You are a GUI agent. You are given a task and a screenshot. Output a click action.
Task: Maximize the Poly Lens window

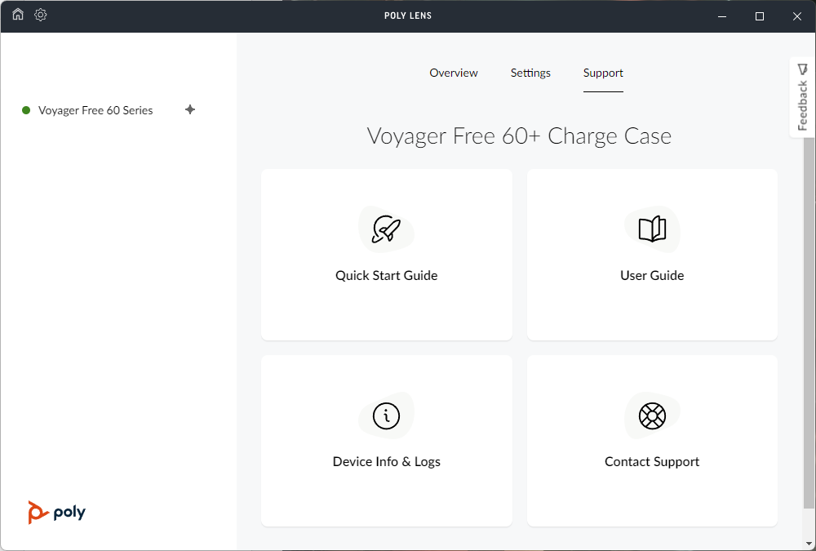pos(759,16)
